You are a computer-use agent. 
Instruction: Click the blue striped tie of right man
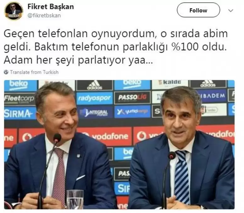pos(182,176)
